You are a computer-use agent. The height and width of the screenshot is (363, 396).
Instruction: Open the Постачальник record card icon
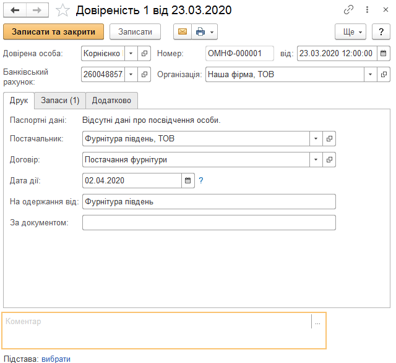click(x=329, y=138)
